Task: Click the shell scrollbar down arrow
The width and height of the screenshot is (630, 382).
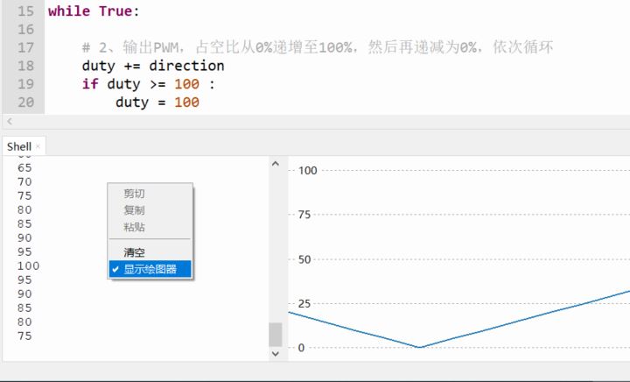Action: (276, 354)
